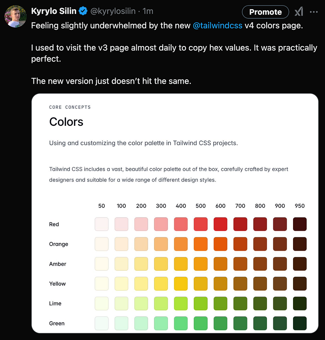Select the Red 950 color swatch
The height and width of the screenshot is (340, 325).
click(x=300, y=224)
